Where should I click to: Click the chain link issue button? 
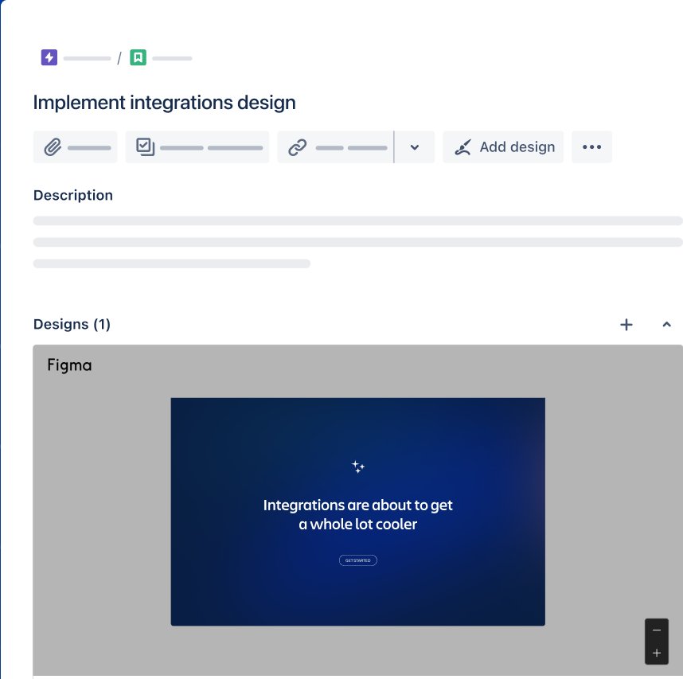point(335,147)
